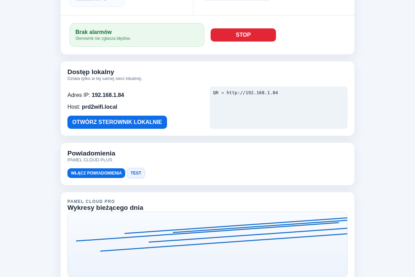This screenshot has height=277, width=415.
Task: Click the PAMEL CLOUD PLUS label
Action: (90, 160)
